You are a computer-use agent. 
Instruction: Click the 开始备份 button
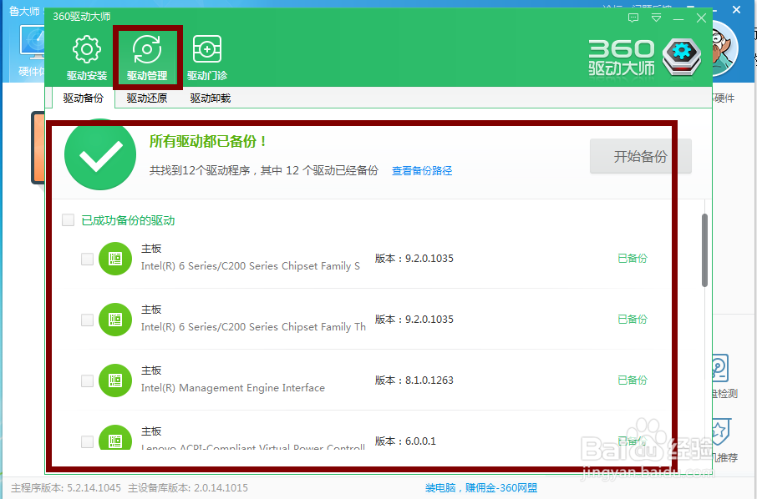tap(640, 156)
